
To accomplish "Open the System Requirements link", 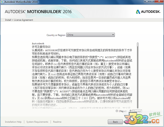I will [37, 122].
